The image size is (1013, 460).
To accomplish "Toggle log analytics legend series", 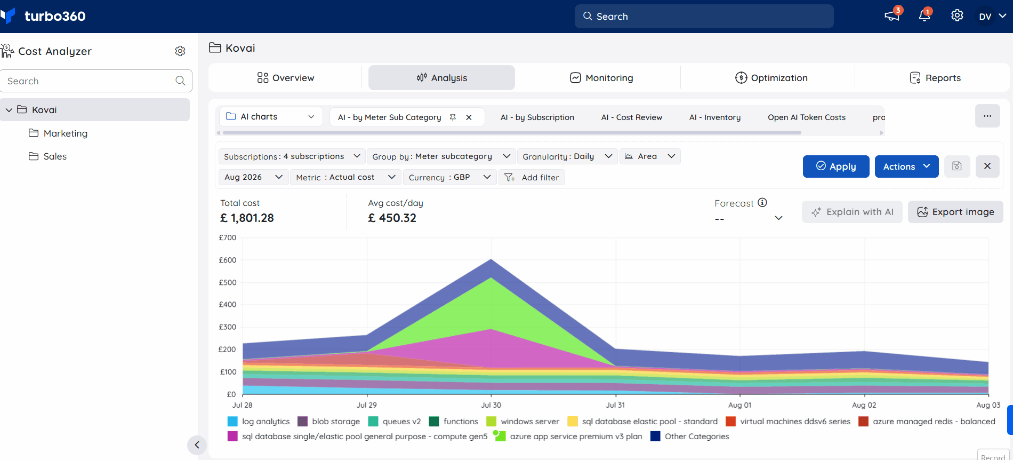I will click(x=259, y=422).
